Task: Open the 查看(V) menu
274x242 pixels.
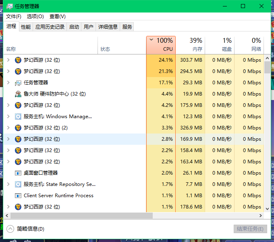Action: [58, 17]
